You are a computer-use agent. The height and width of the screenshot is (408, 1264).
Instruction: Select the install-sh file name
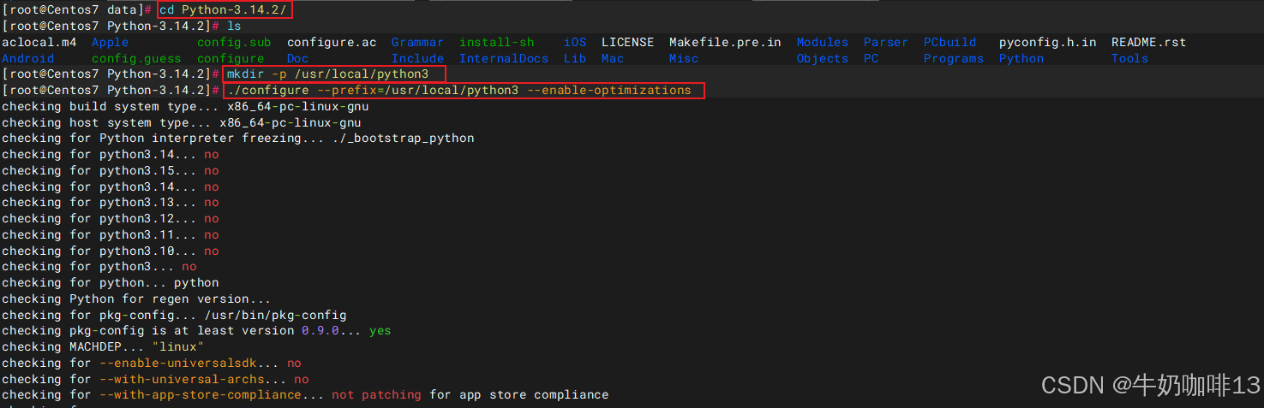coord(496,42)
